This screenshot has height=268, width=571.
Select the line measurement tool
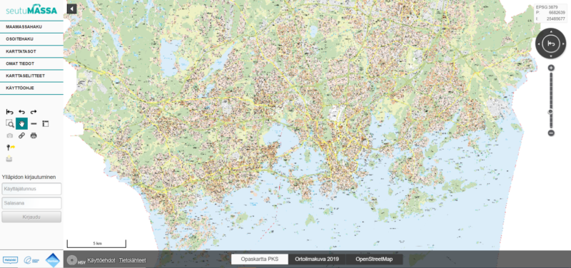[x=34, y=124]
